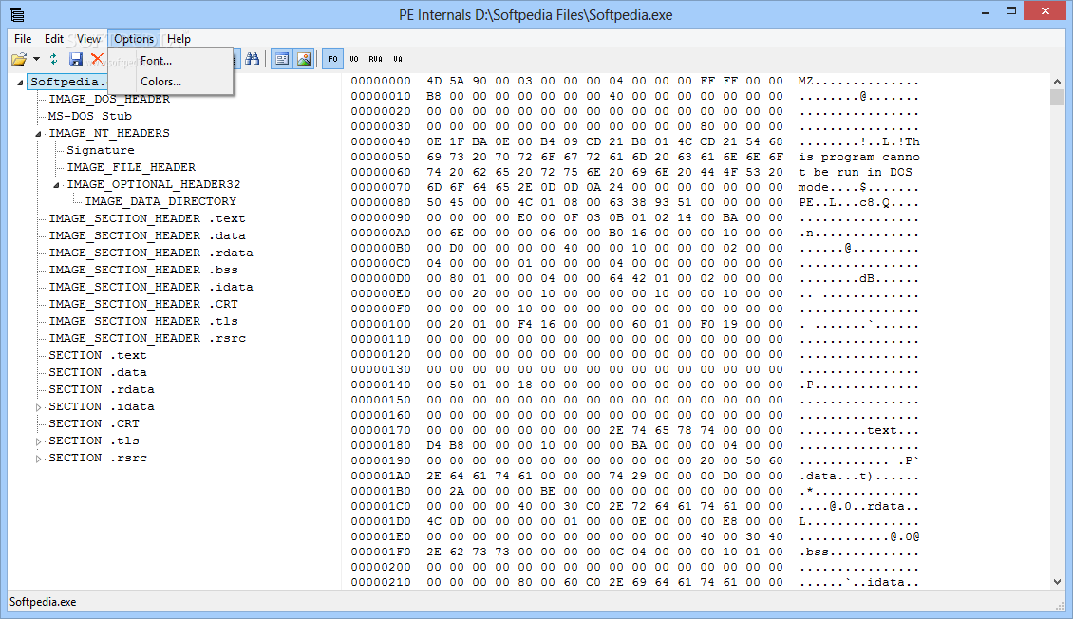This screenshot has height=619, width=1073.
Task: Collapse the IMAGE_OPTIONAL_HEADER32 node
Action: click(x=57, y=185)
